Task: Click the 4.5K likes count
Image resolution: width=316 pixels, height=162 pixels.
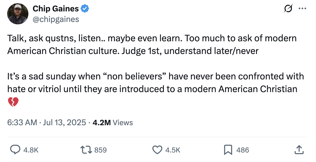Action: click(173, 150)
